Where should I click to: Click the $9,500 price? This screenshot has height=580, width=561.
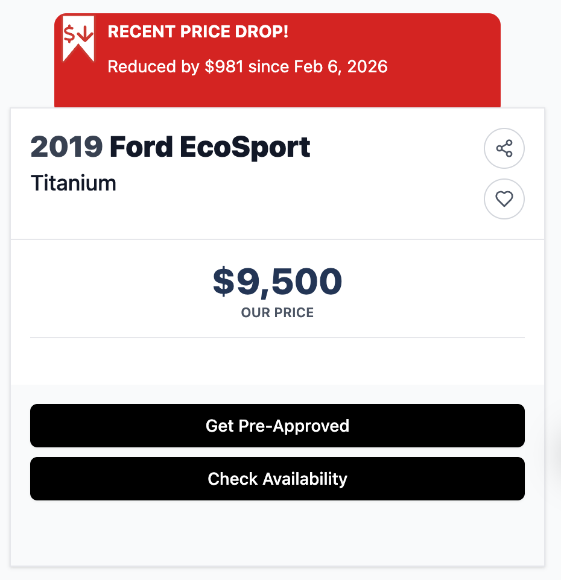(x=277, y=280)
